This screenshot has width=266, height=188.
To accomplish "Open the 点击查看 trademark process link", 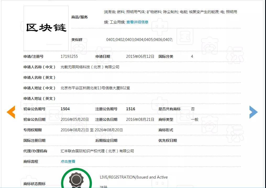I will pos(68,161).
